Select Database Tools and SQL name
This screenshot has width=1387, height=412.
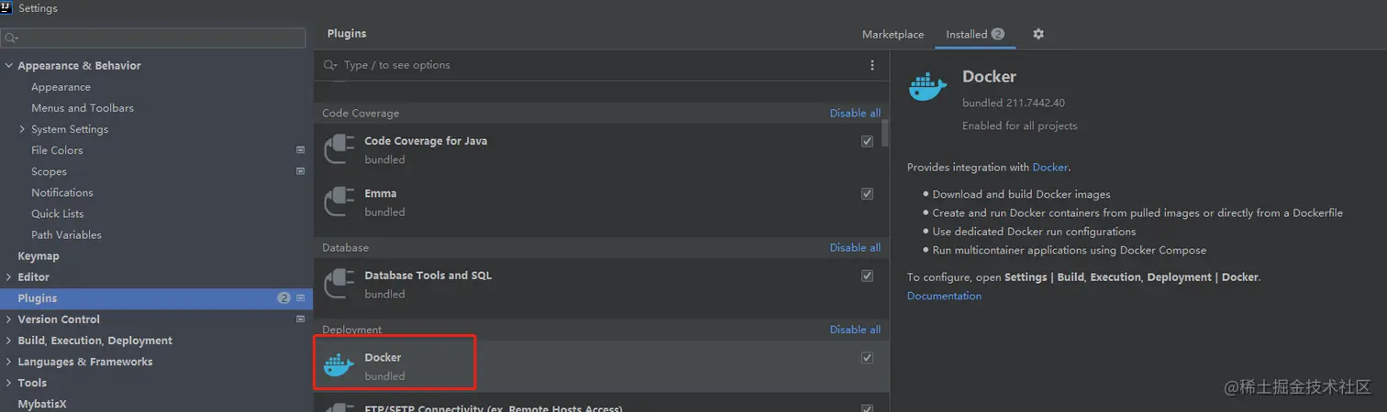pos(428,276)
